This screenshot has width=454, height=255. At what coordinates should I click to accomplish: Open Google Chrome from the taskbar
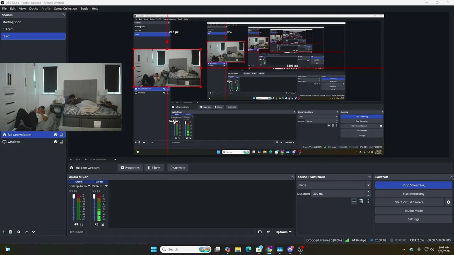tap(269, 249)
